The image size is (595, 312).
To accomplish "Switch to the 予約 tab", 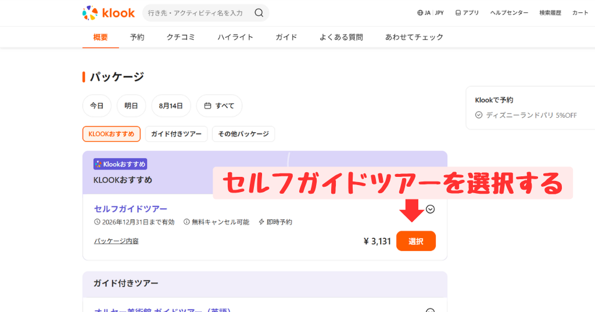I will (x=137, y=37).
